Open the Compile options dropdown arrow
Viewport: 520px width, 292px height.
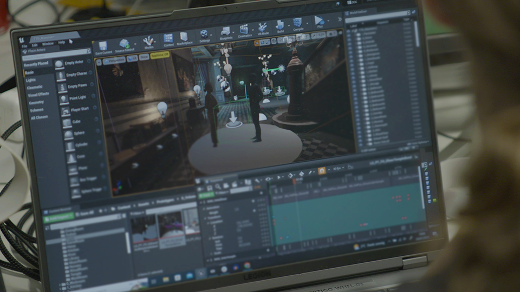(307, 23)
